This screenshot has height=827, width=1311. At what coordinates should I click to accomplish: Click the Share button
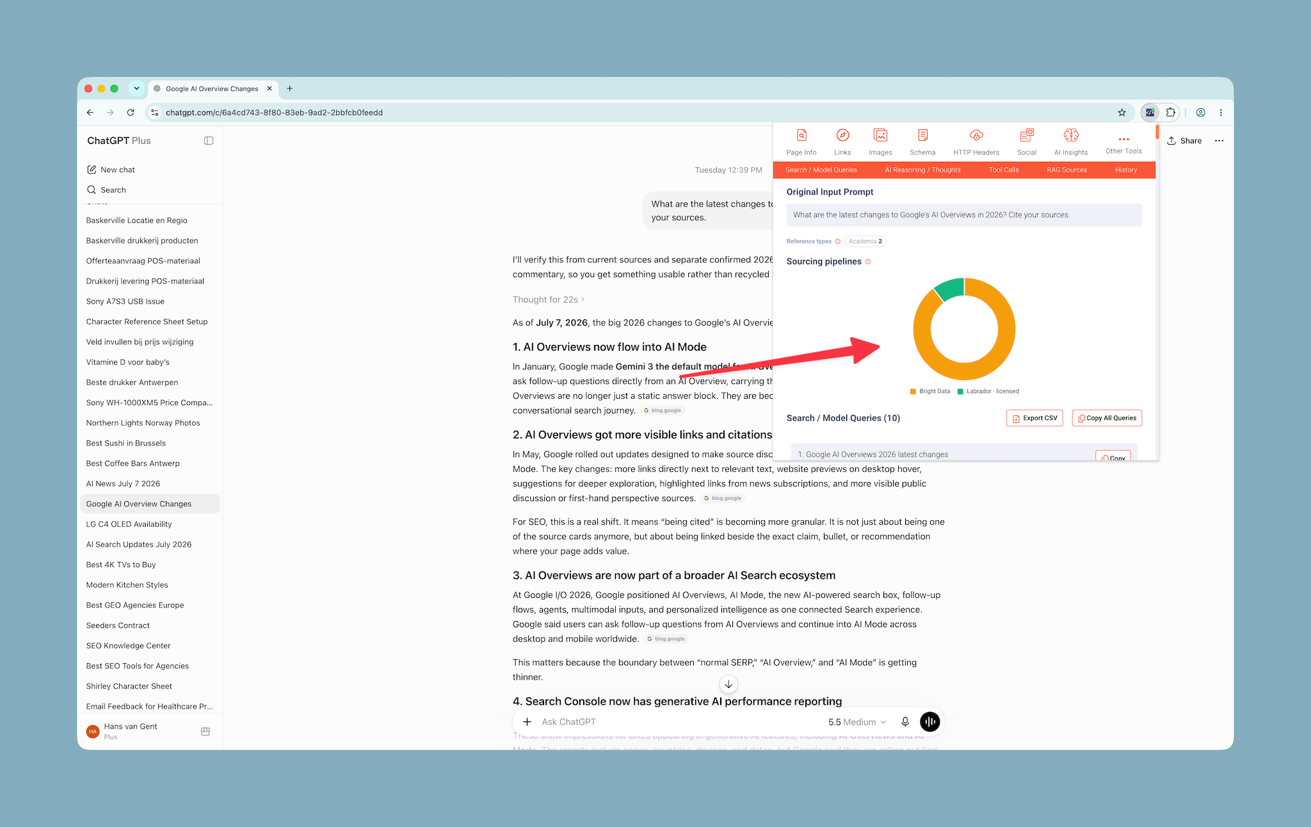point(1184,141)
